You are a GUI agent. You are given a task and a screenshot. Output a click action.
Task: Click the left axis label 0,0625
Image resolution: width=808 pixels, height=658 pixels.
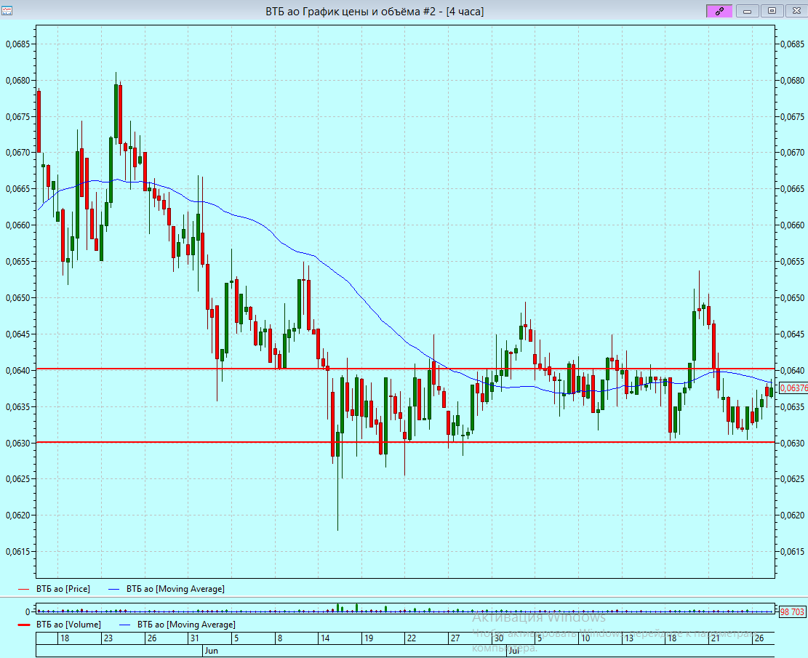tap(18, 479)
